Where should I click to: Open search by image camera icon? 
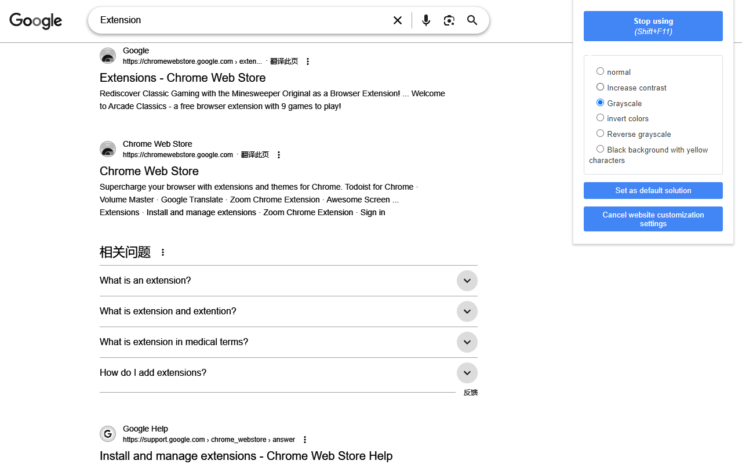(449, 20)
